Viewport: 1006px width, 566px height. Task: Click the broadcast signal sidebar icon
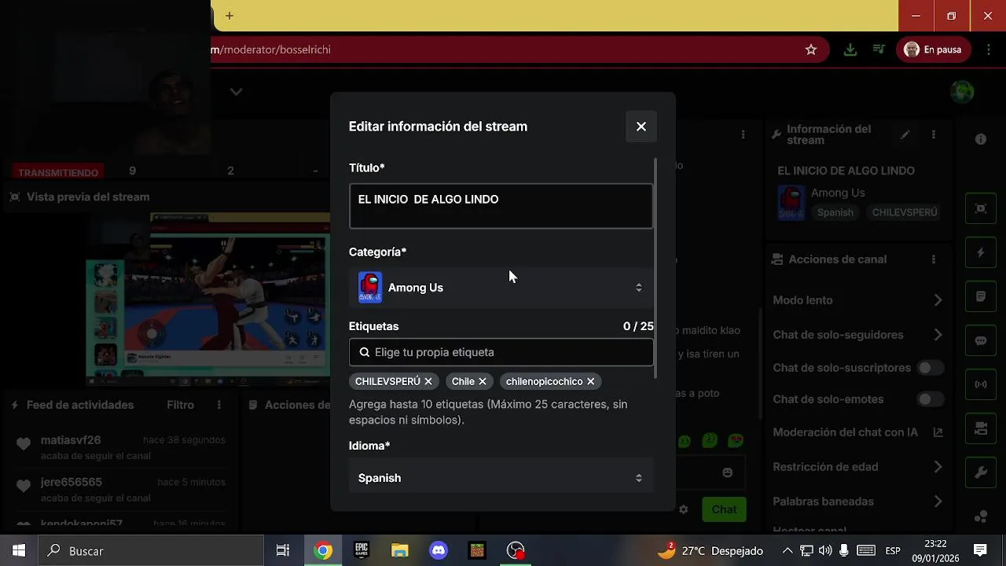tap(981, 384)
